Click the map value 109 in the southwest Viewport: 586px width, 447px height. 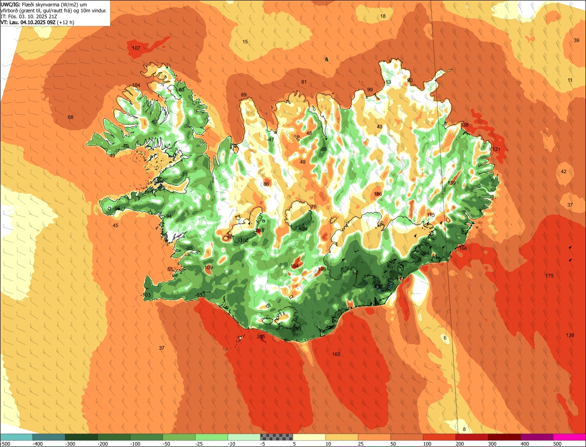[208, 267]
